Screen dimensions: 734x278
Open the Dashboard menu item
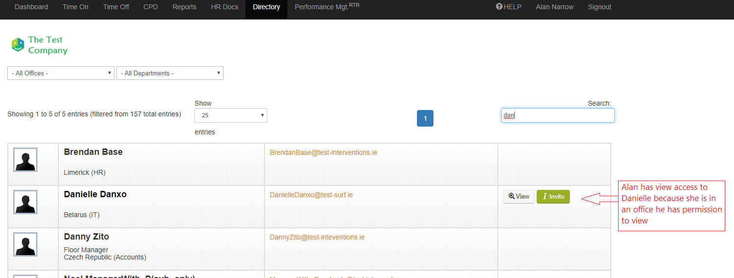(x=31, y=7)
